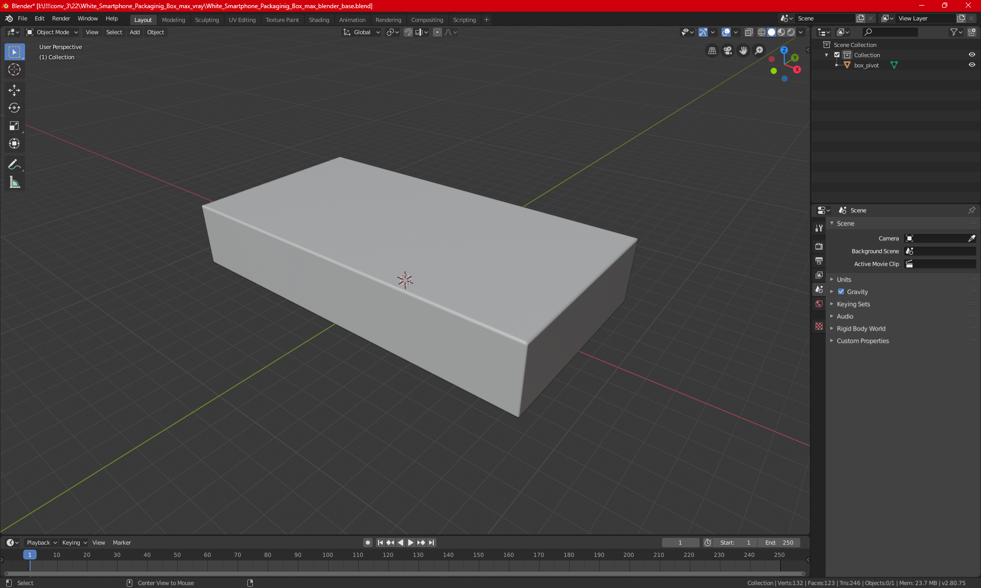
Task: Switch to UV Editing workspace tab
Action: coord(242,20)
